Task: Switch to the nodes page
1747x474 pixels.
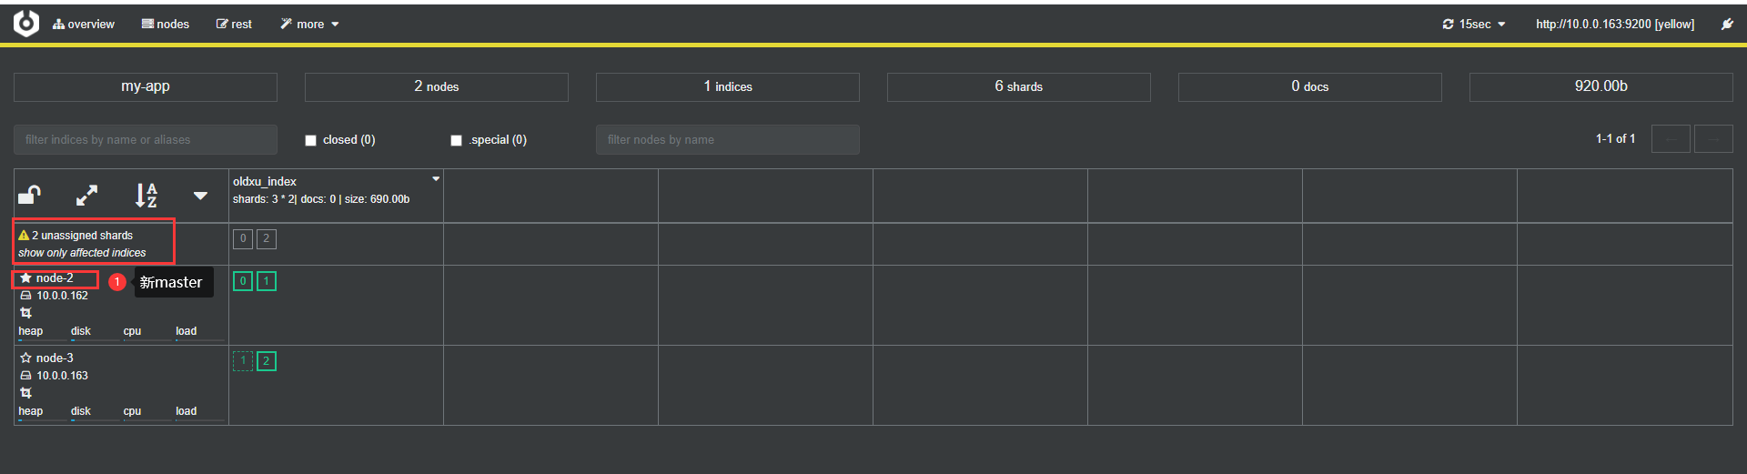Action: (x=166, y=25)
